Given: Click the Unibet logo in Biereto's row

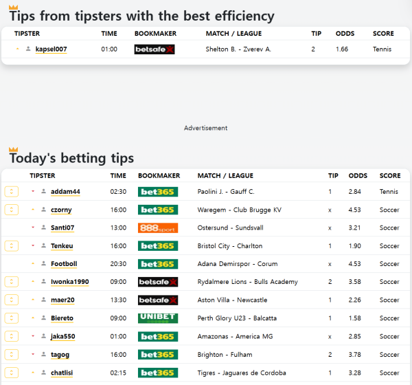Looking at the screenshot, I should click(157, 318).
